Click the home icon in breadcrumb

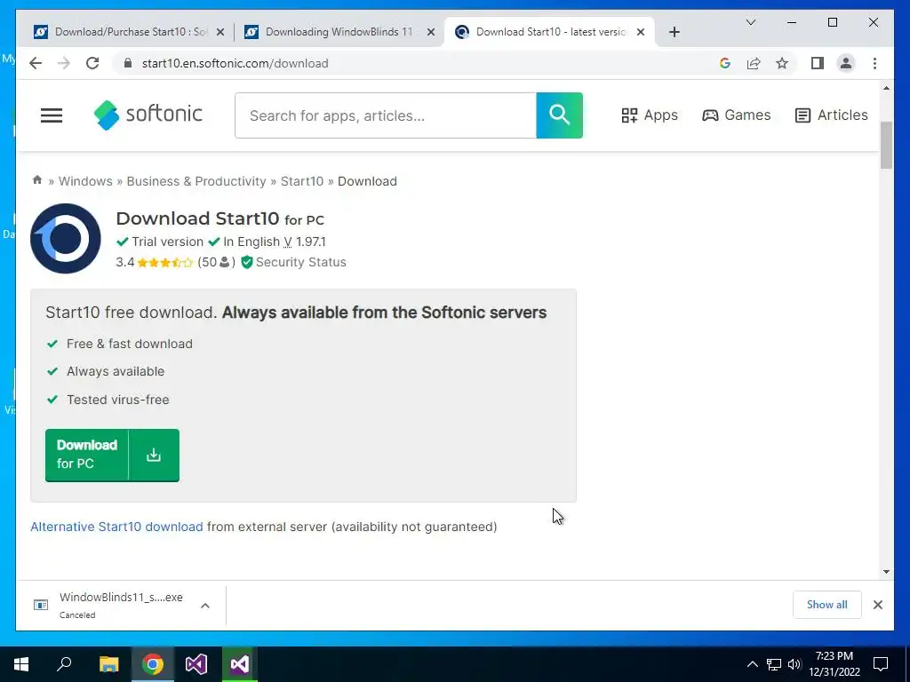pyautogui.click(x=37, y=180)
